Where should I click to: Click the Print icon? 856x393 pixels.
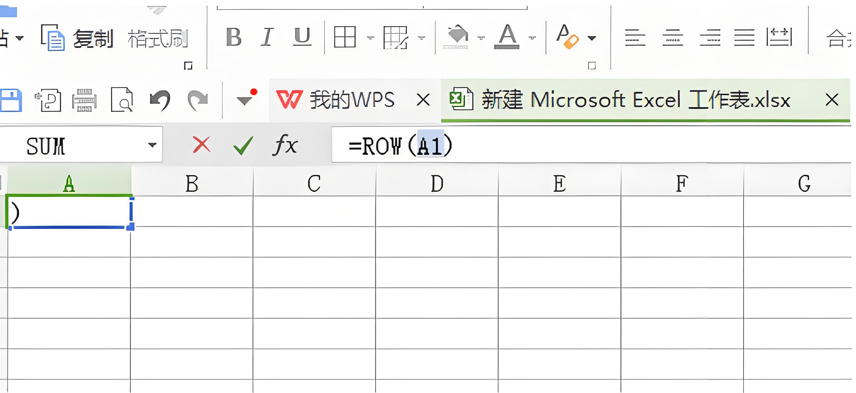pyautogui.click(x=84, y=100)
